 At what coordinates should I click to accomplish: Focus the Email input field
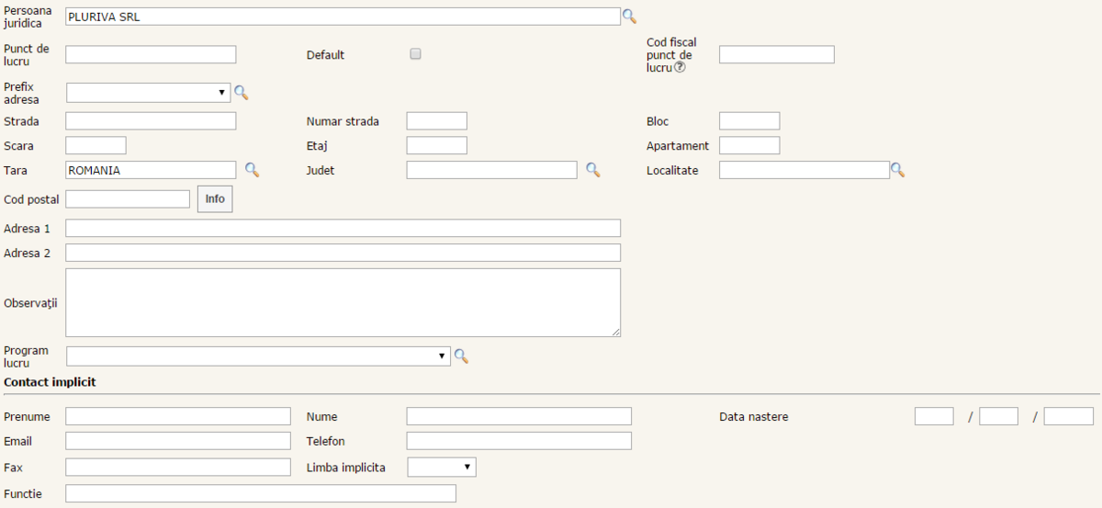(177, 441)
